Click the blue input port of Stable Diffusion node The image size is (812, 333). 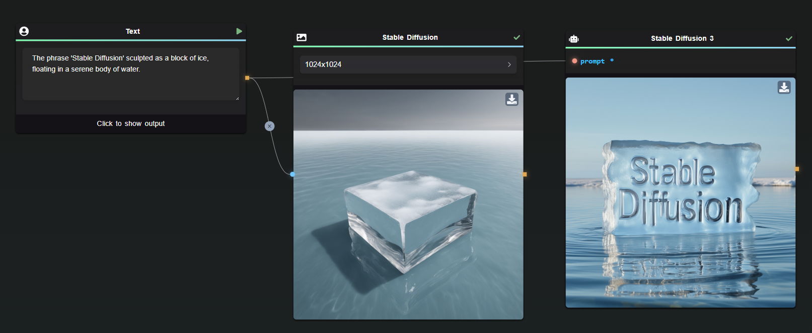(x=292, y=174)
